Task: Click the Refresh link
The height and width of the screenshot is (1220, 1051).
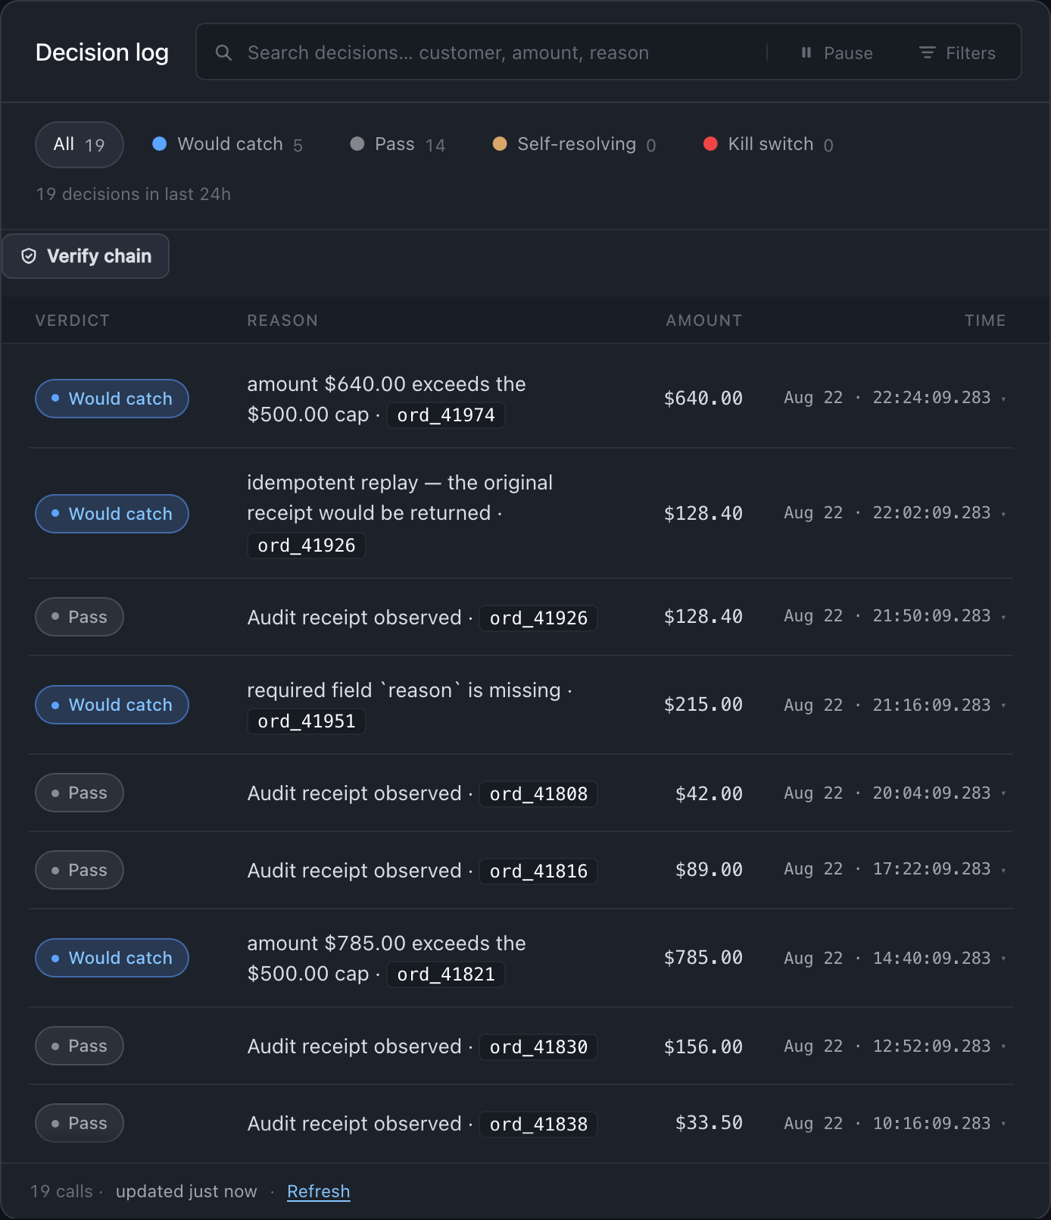Action: point(319,1191)
